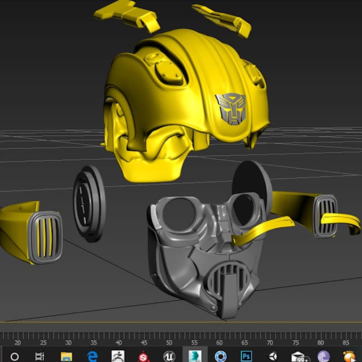Set time slider to frame 30
362x362 pixels.
[68, 343]
